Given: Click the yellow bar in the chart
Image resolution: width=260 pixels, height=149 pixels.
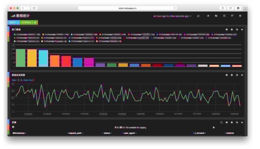Looking at the screenshot, I should [32, 58].
